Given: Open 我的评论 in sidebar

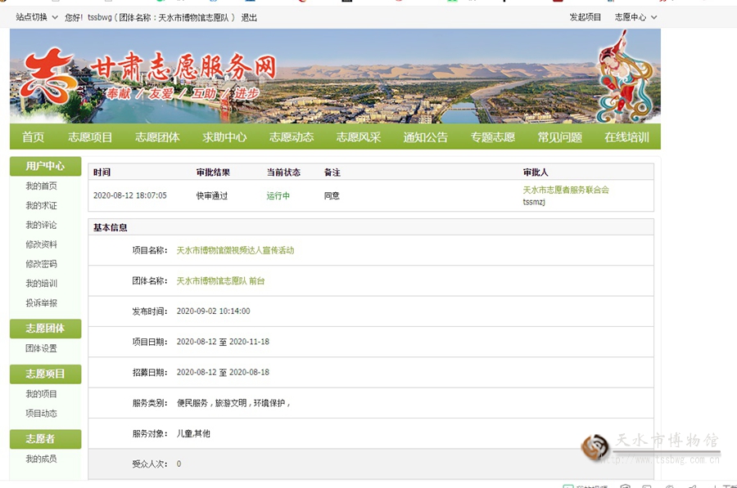Looking at the screenshot, I should point(42,226).
